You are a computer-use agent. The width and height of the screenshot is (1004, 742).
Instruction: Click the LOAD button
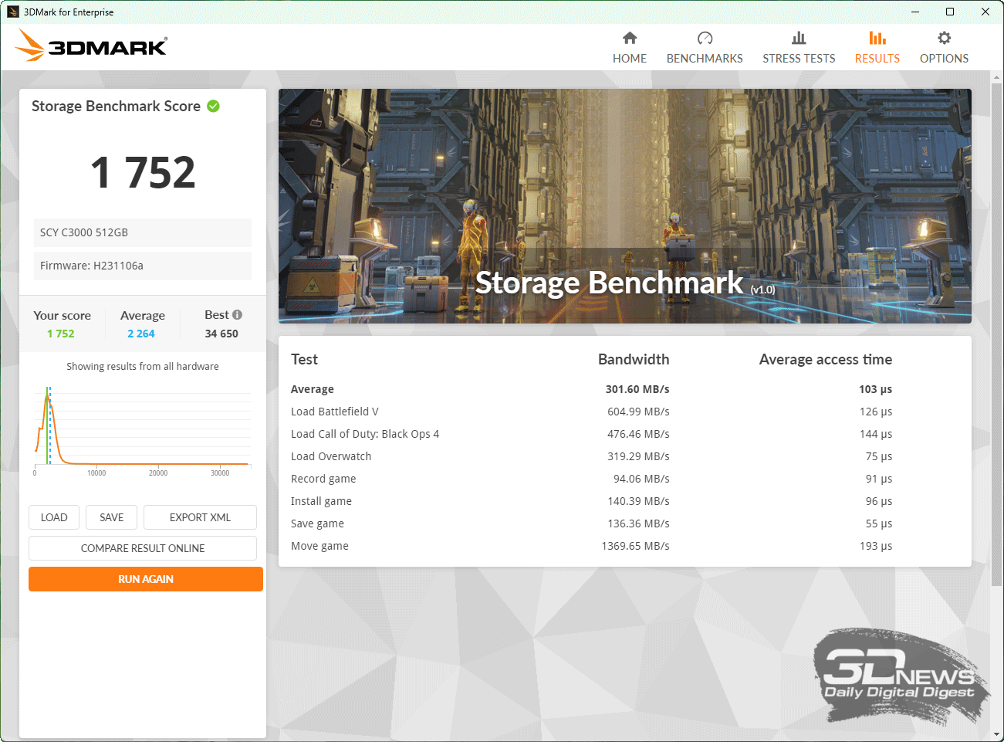point(54,517)
